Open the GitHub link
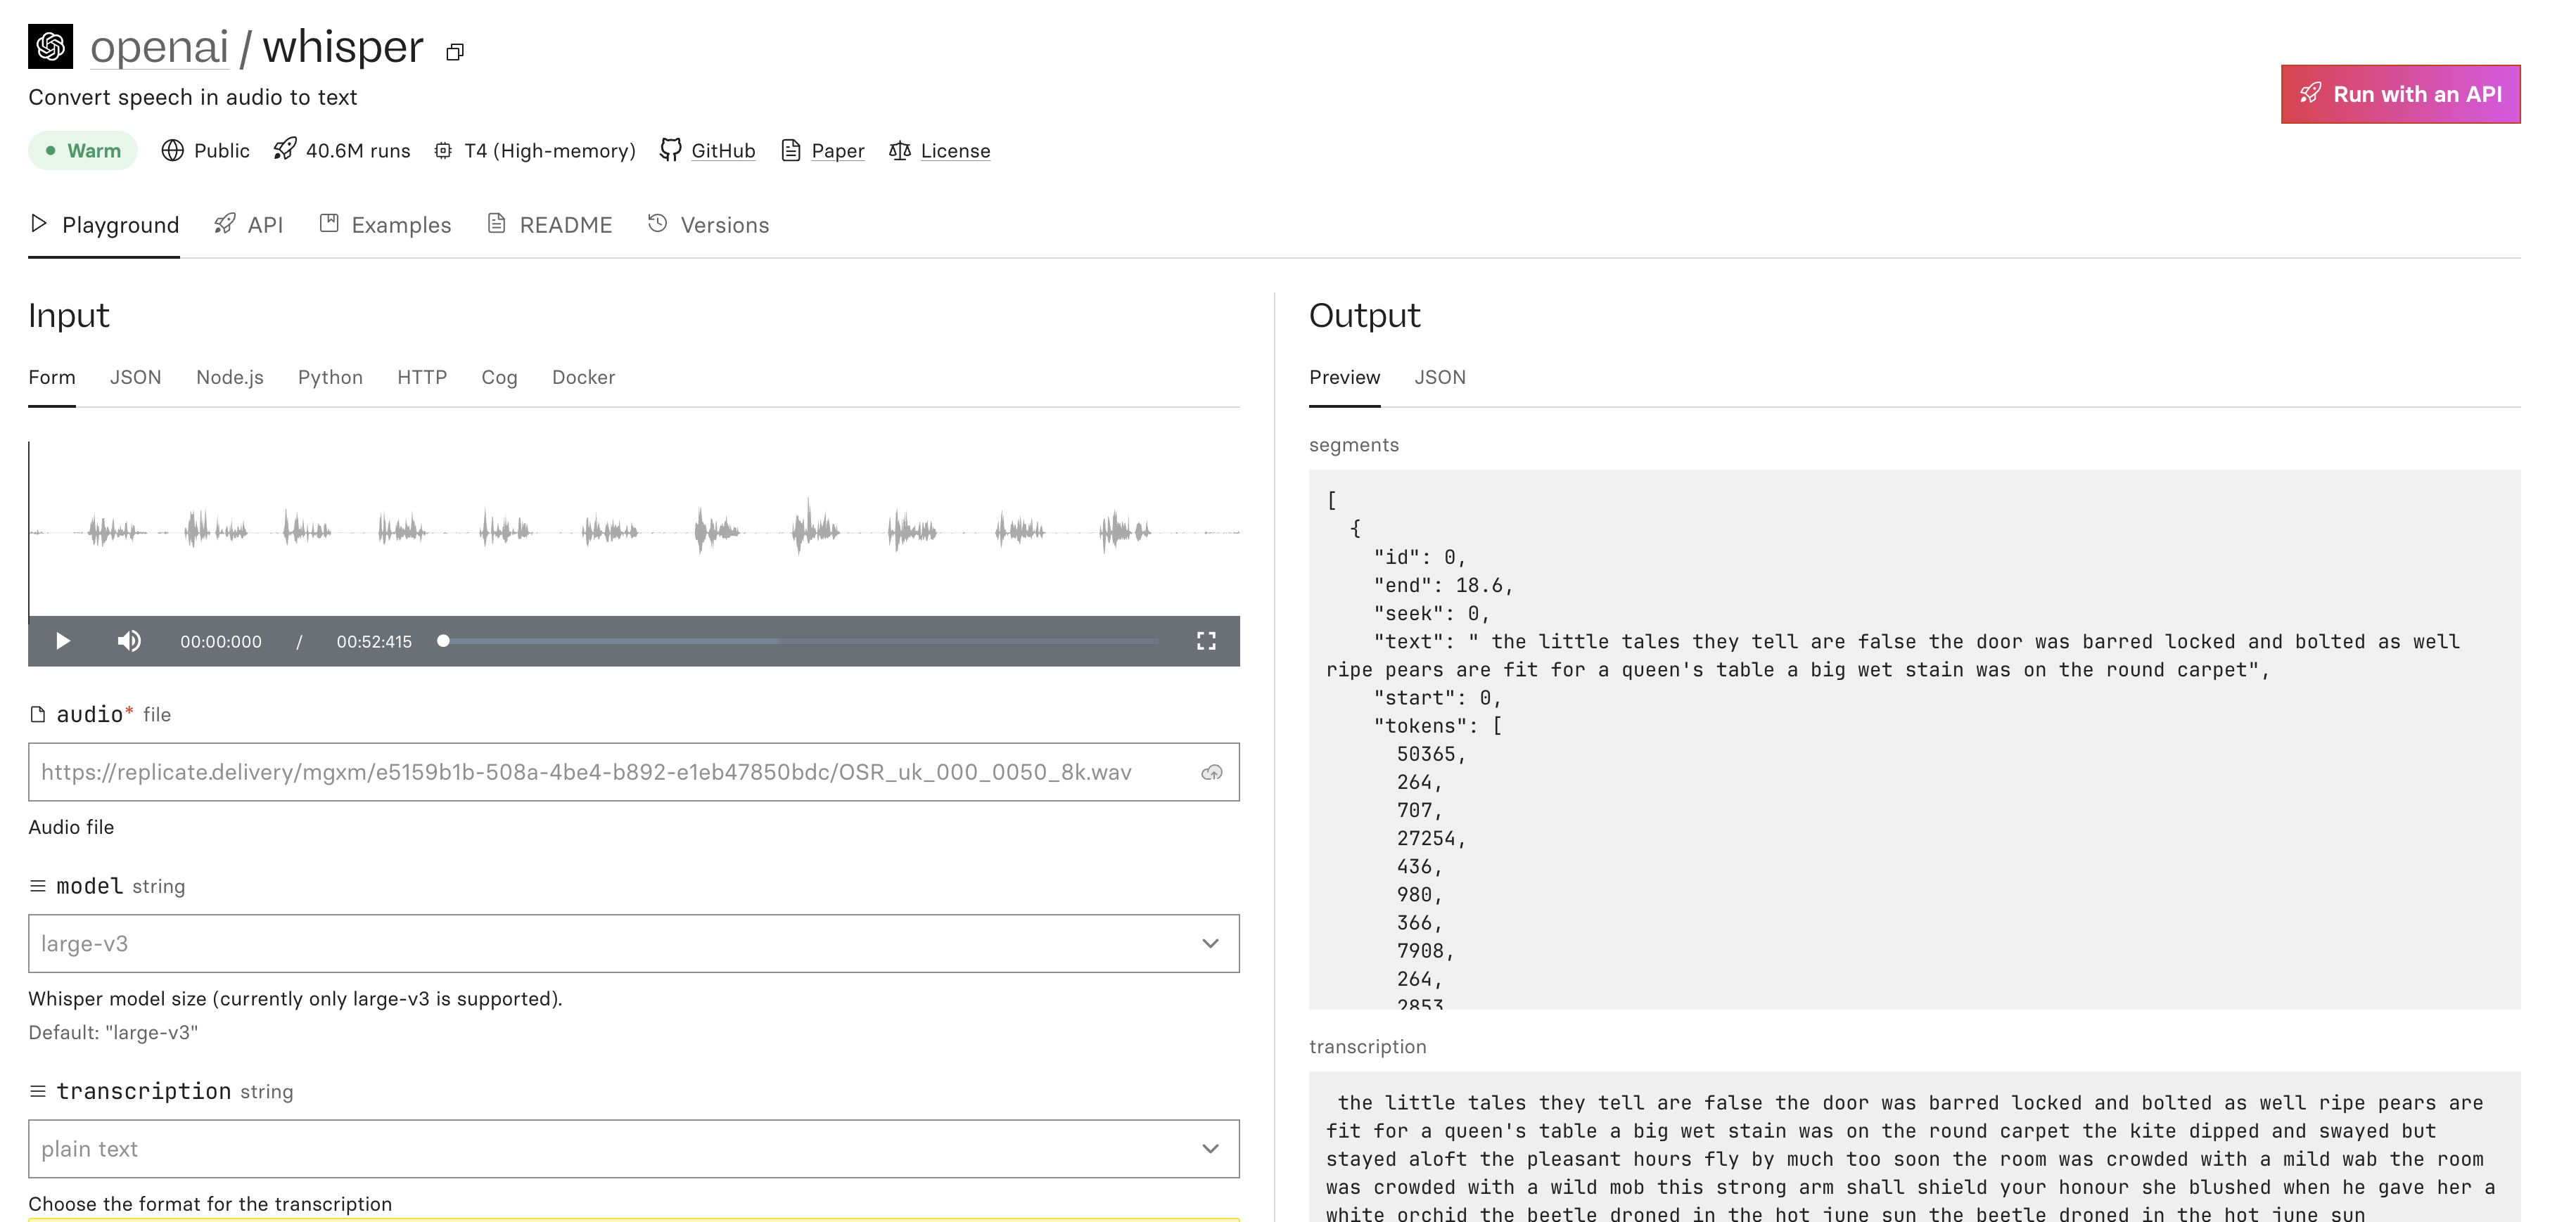2576x1222 pixels. click(x=722, y=151)
